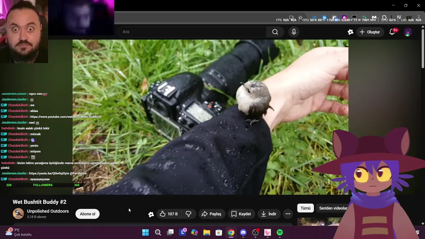The height and width of the screenshot is (239, 425).
Task: Dislike the Wet Bushtit Buddy video
Action: click(189, 214)
